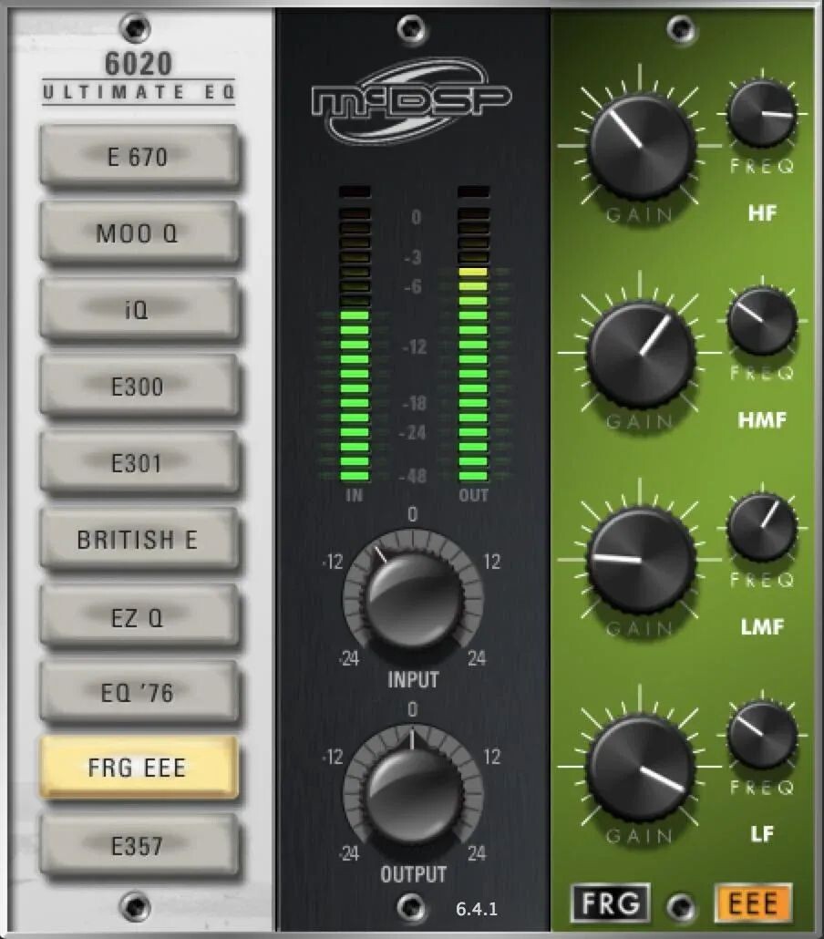
Task: Click the LMF band label
Action: tap(762, 627)
